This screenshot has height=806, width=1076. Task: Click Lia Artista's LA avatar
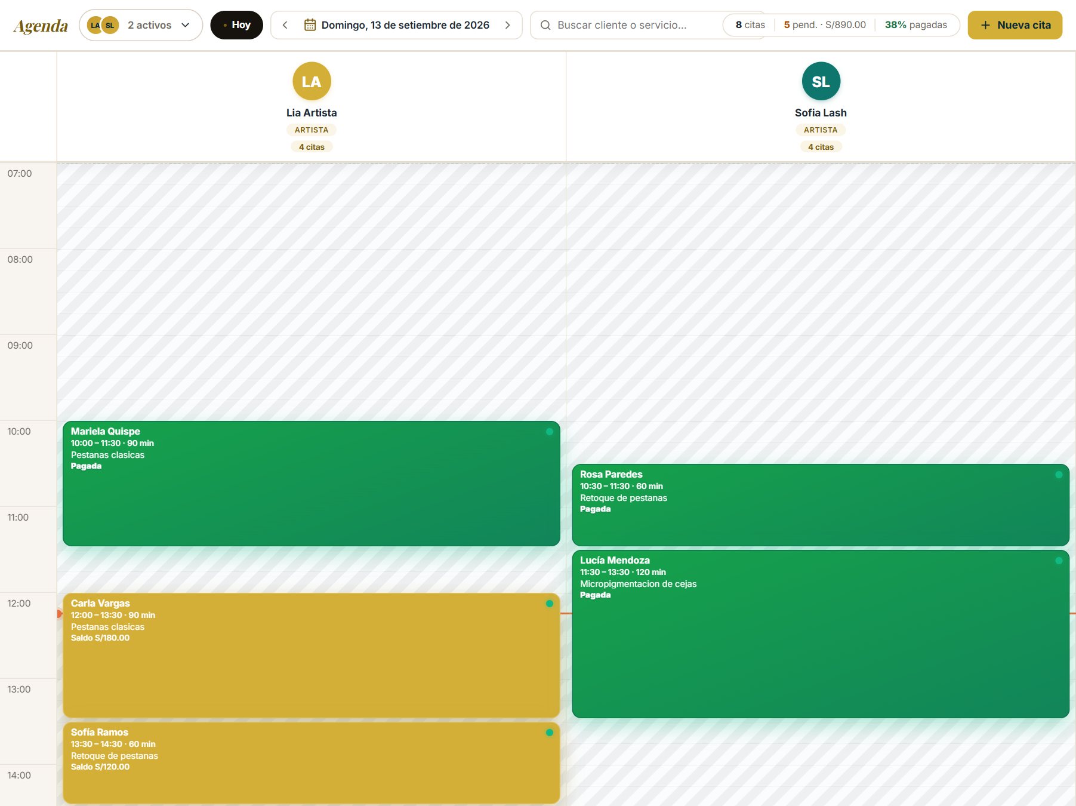[312, 81]
